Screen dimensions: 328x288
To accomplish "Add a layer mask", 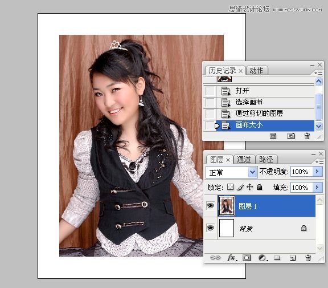I will (x=247, y=258).
